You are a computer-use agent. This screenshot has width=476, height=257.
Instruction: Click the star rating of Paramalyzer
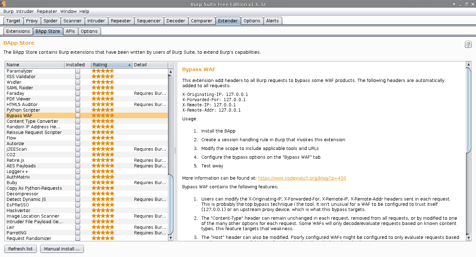coord(103,71)
